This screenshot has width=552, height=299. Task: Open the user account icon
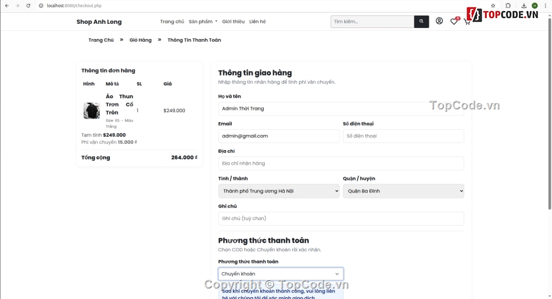click(439, 21)
